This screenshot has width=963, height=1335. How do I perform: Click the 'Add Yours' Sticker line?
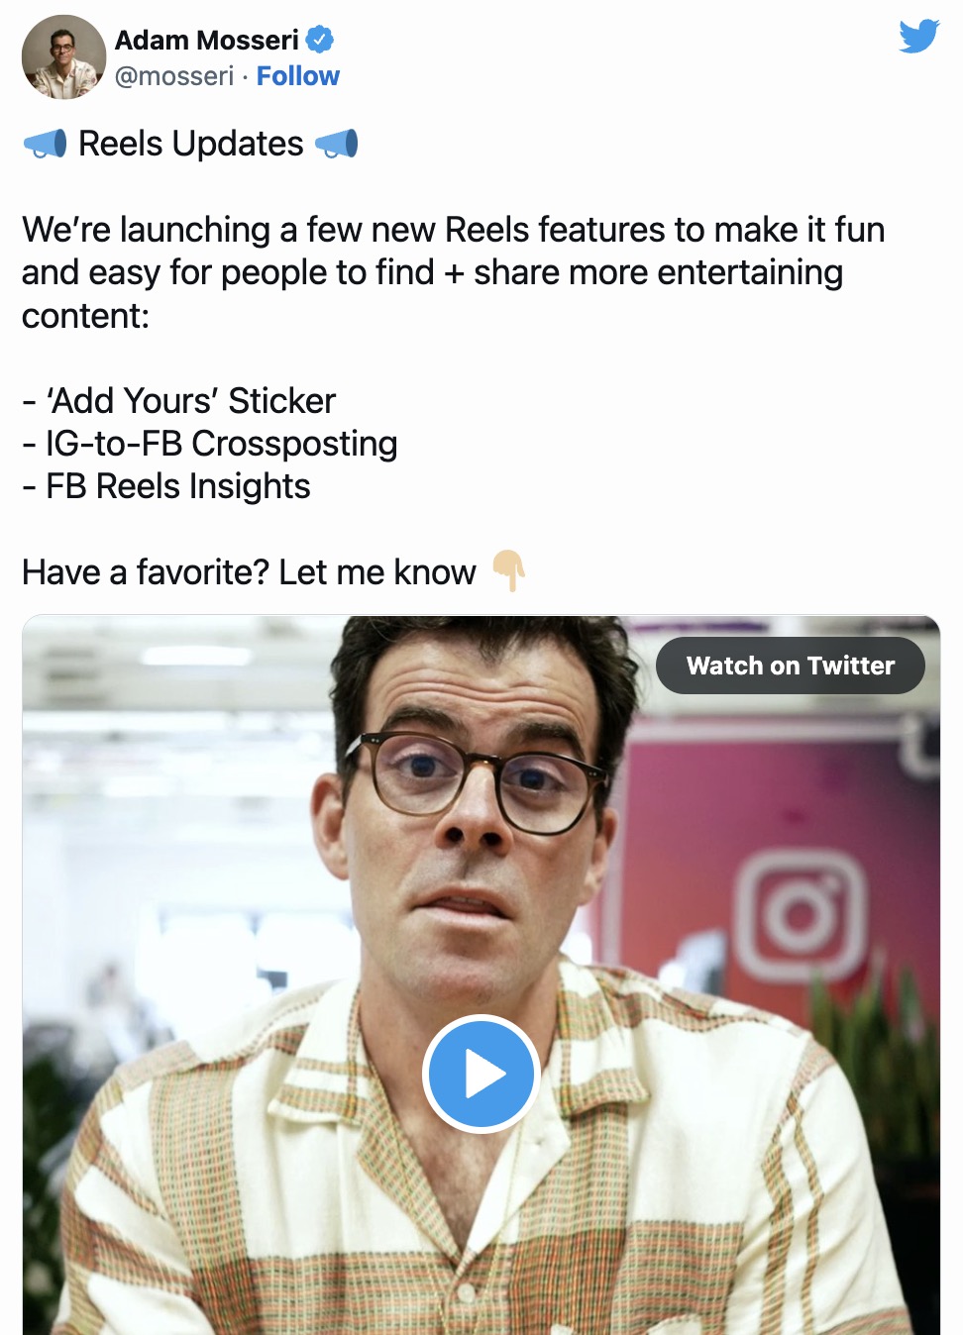[x=191, y=401]
